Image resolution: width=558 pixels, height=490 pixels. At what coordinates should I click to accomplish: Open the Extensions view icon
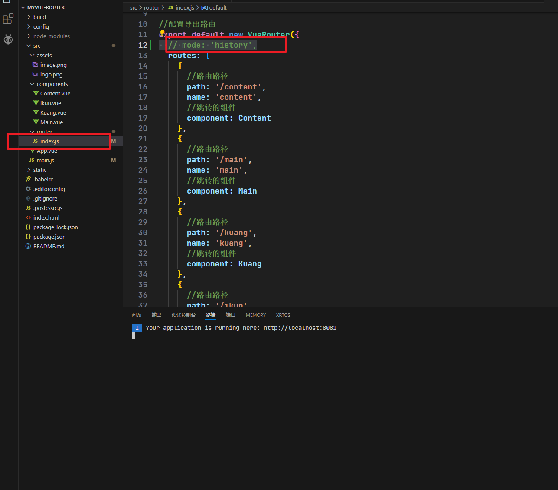tap(8, 19)
